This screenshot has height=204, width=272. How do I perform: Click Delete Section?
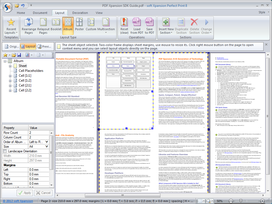pyautogui.click(x=194, y=26)
